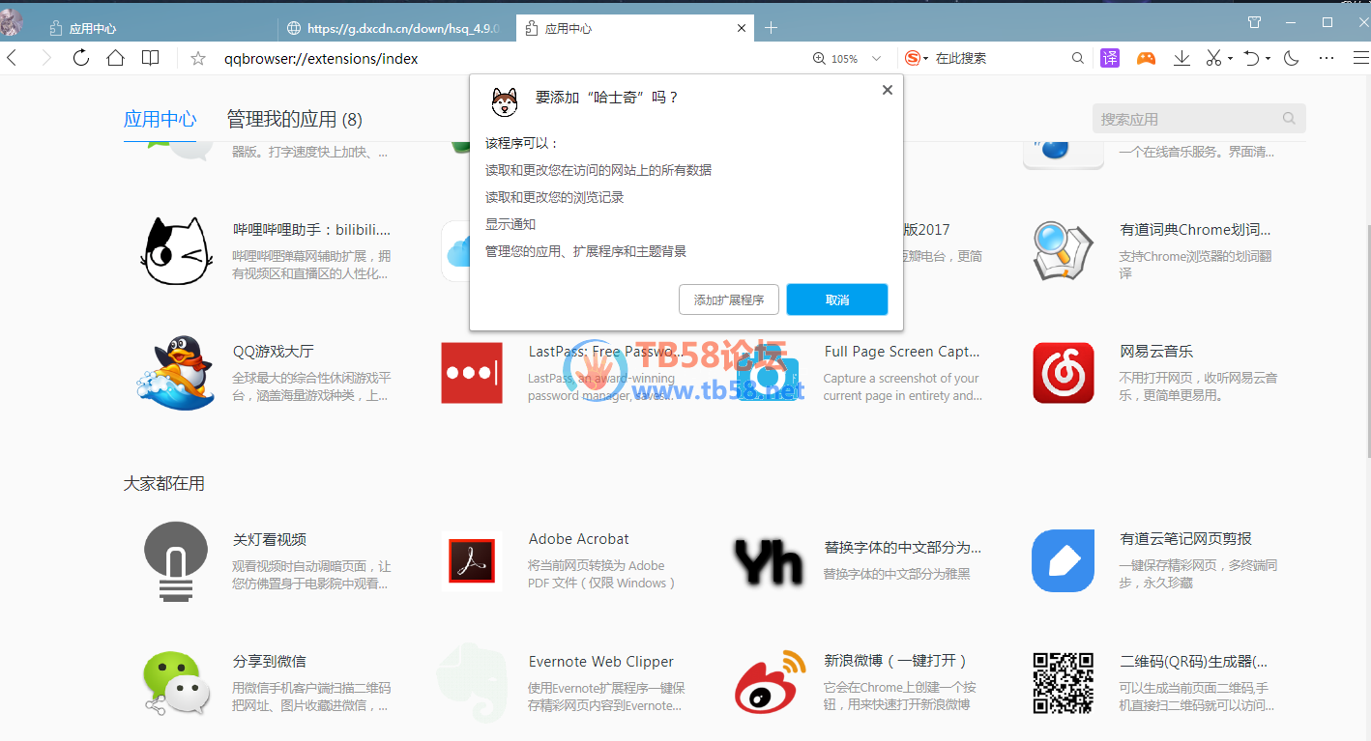Open Evernote Web Clipper title
This screenshot has width=1371, height=741.
[600, 662]
